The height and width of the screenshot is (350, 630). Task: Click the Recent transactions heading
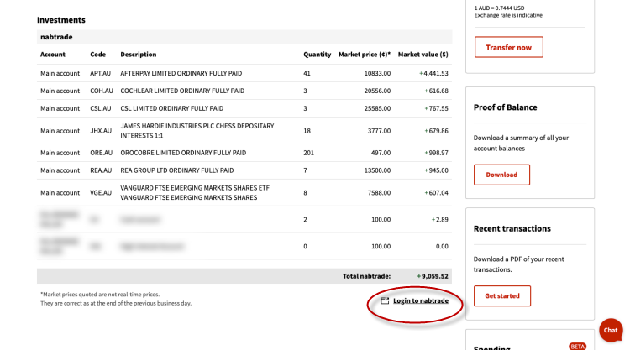(512, 229)
